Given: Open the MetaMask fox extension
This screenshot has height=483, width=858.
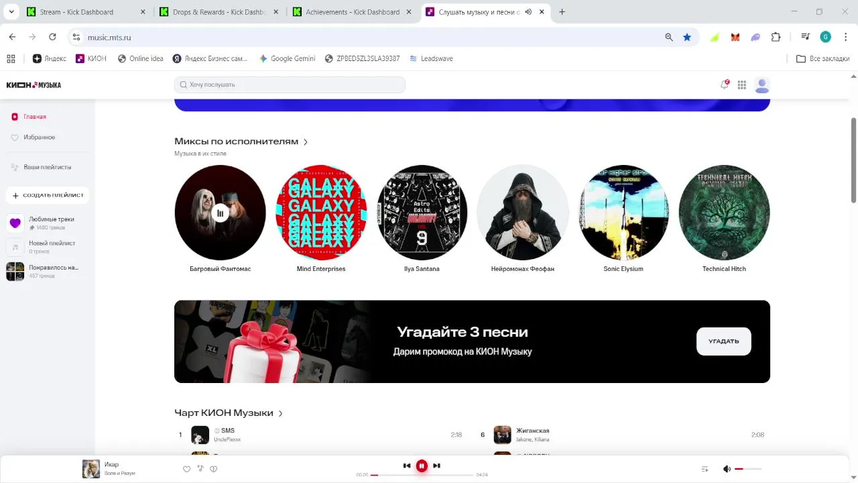Looking at the screenshot, I should click(x=735, y=38).
